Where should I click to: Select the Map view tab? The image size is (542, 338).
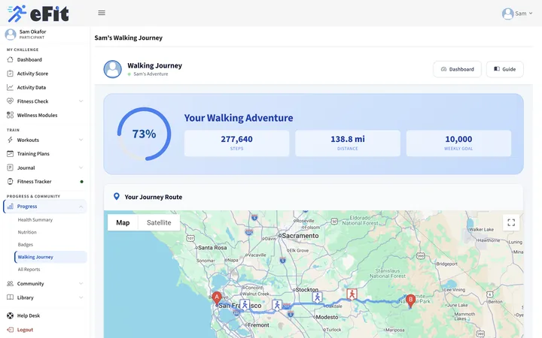tap(123, 222)
